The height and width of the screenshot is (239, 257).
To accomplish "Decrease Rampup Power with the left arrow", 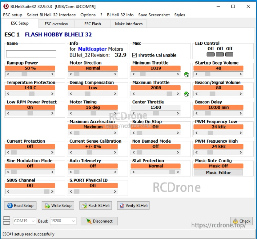I will (8, 74).
